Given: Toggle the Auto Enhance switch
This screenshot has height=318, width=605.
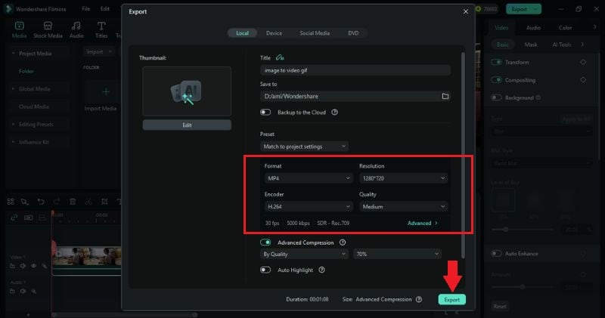Looking at the screenshot, I should point(496,254).
